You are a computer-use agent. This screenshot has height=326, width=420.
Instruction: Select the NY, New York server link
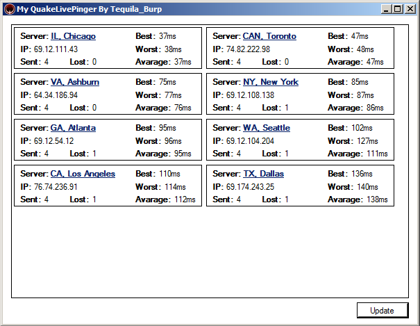[x=270, y=82]
